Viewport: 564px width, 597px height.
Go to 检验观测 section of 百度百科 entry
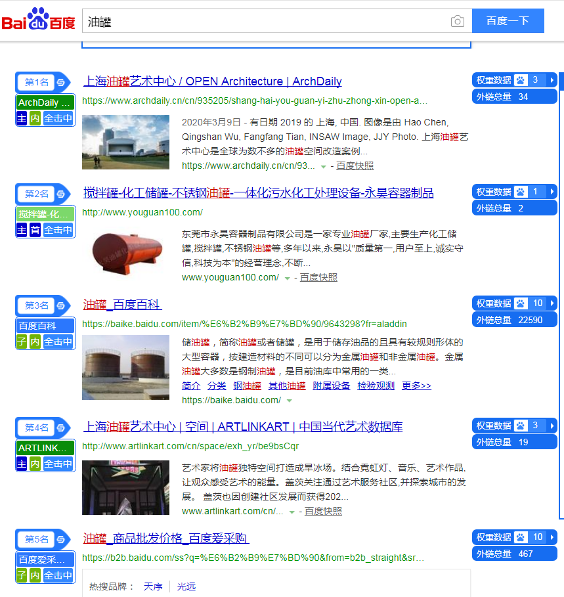[376, 386]
